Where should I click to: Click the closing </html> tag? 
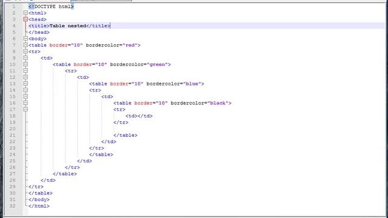[x=39, y=206]
